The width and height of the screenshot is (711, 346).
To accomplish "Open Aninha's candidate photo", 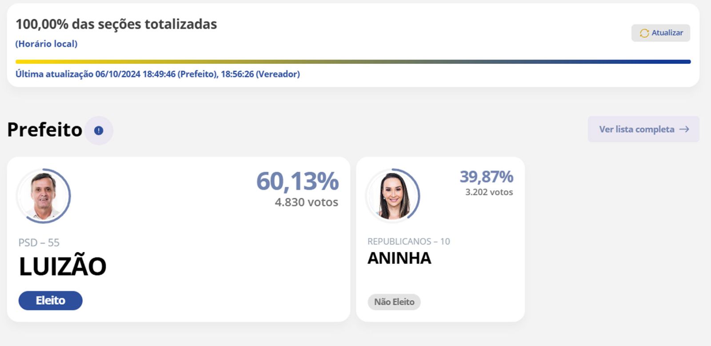I will pos(393,196).
